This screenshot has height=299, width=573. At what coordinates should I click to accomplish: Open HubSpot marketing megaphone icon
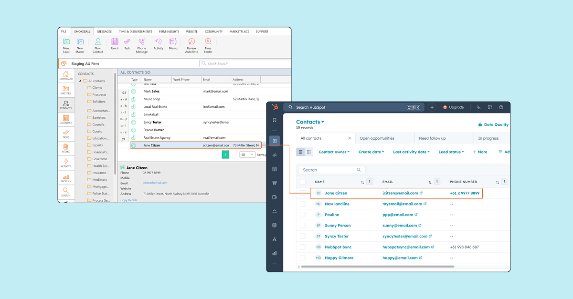point(275,155)
